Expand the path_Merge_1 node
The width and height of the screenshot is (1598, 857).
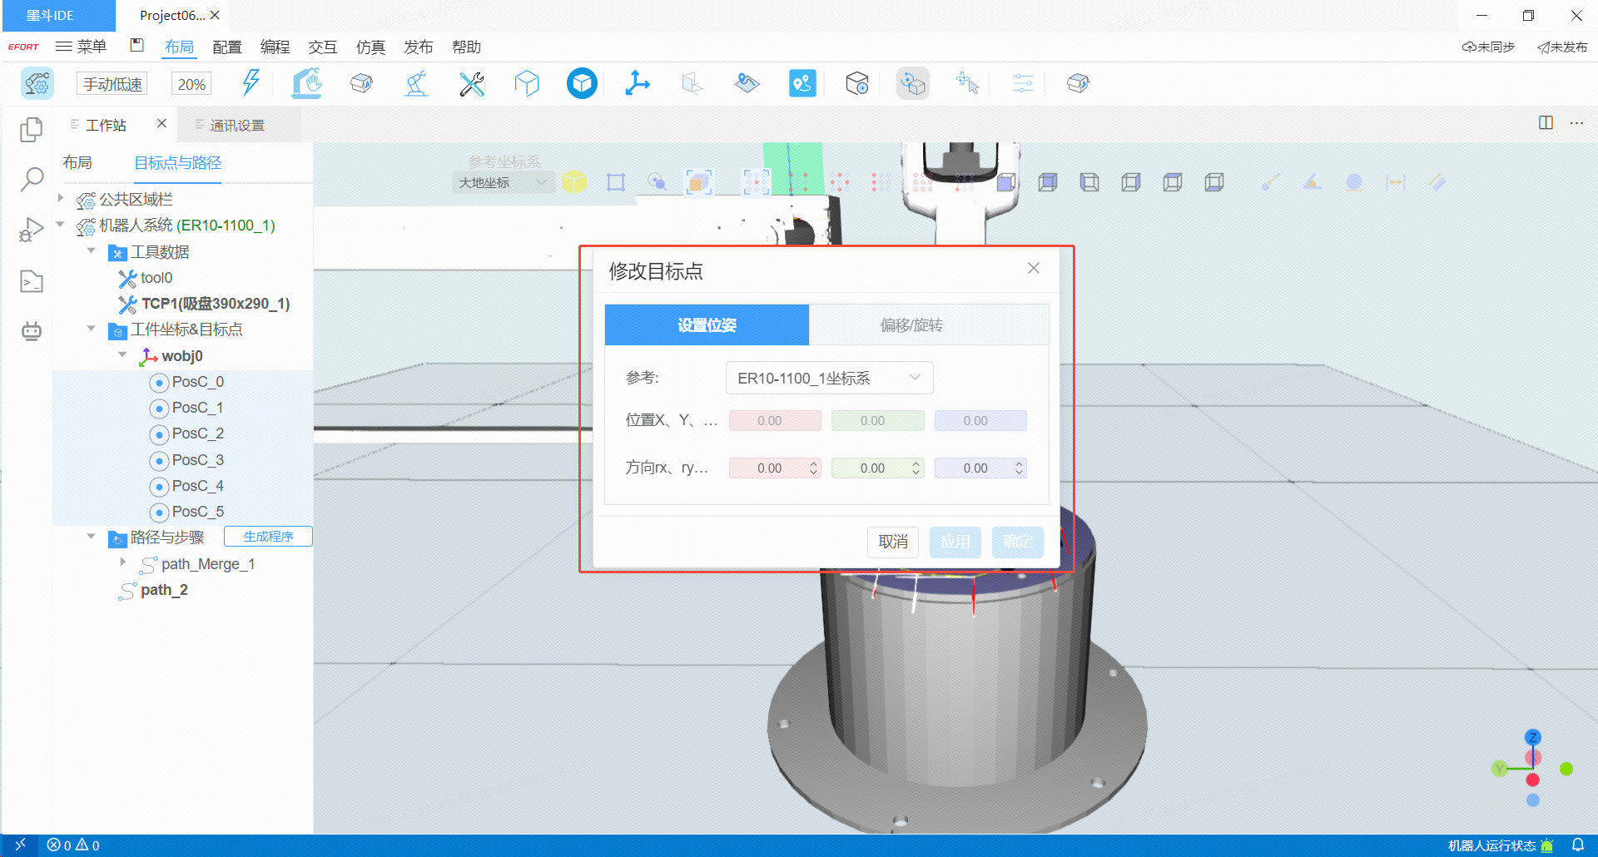[122, 563]
